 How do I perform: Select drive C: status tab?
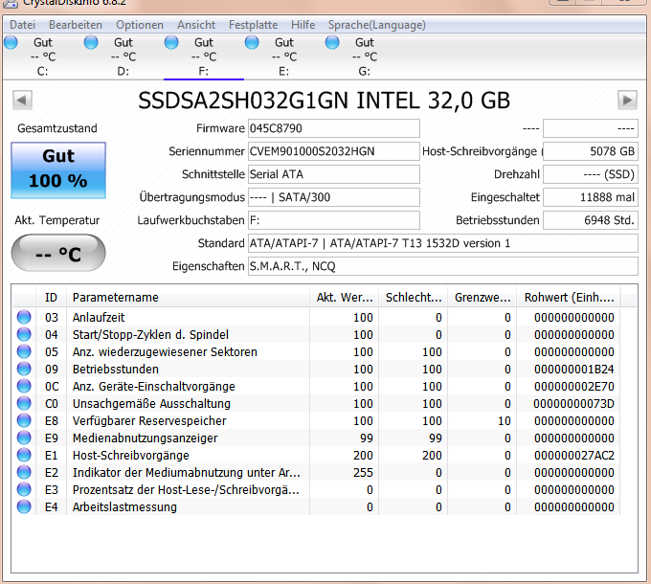(41, 56)
